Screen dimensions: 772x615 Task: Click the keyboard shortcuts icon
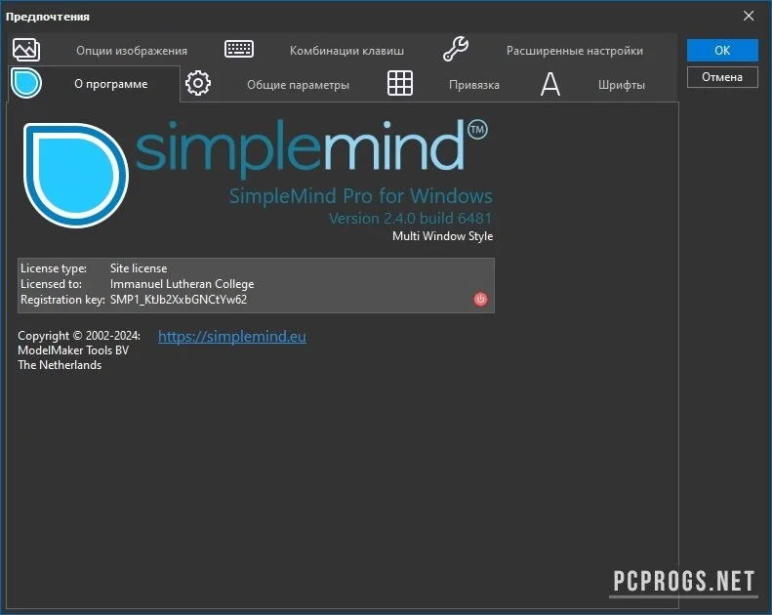tap(239, 49)
